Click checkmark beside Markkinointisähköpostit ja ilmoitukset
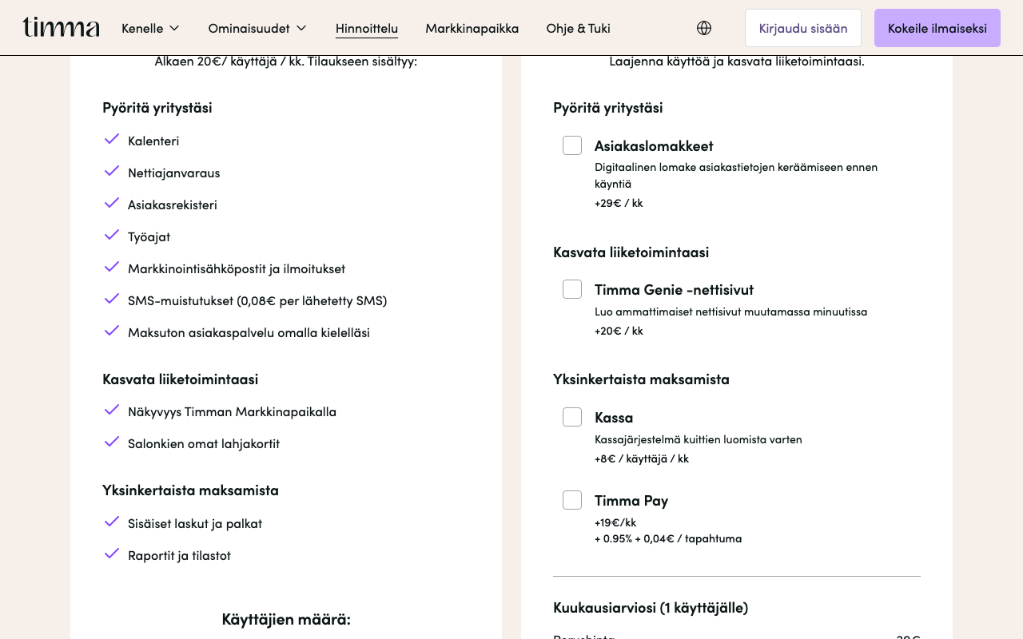1023x639 pixels. click(112, 267)
